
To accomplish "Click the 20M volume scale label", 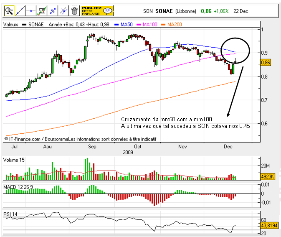I will (266, 166).
